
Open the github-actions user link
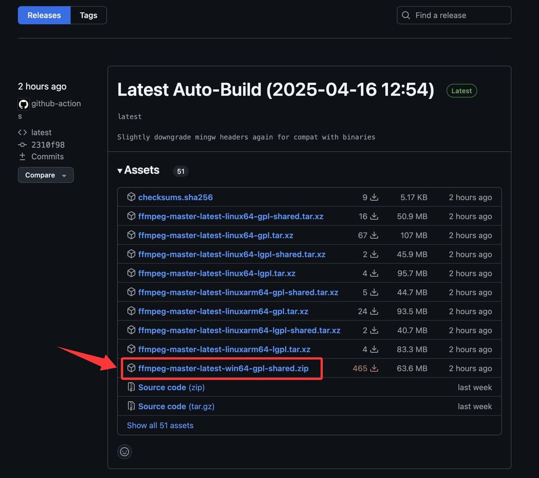(x=56, y=104)
